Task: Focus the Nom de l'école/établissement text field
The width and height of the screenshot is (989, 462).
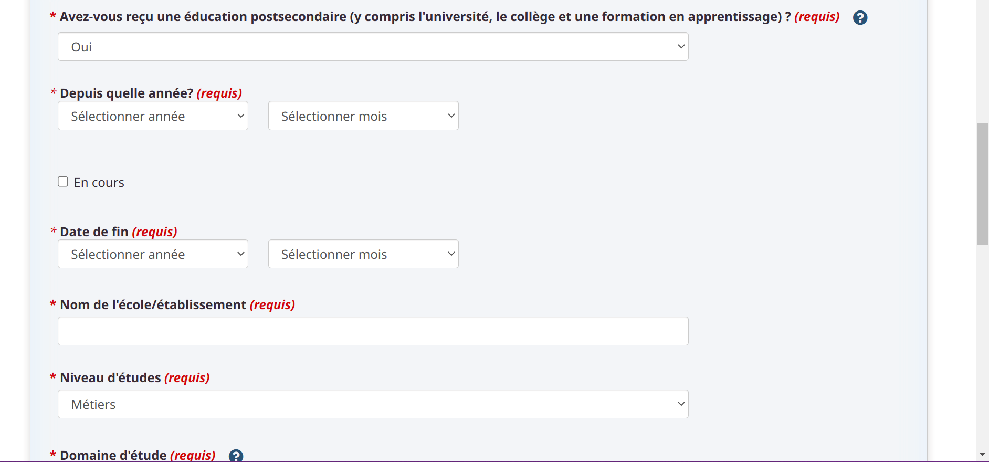Action: [x=373, y=331]
